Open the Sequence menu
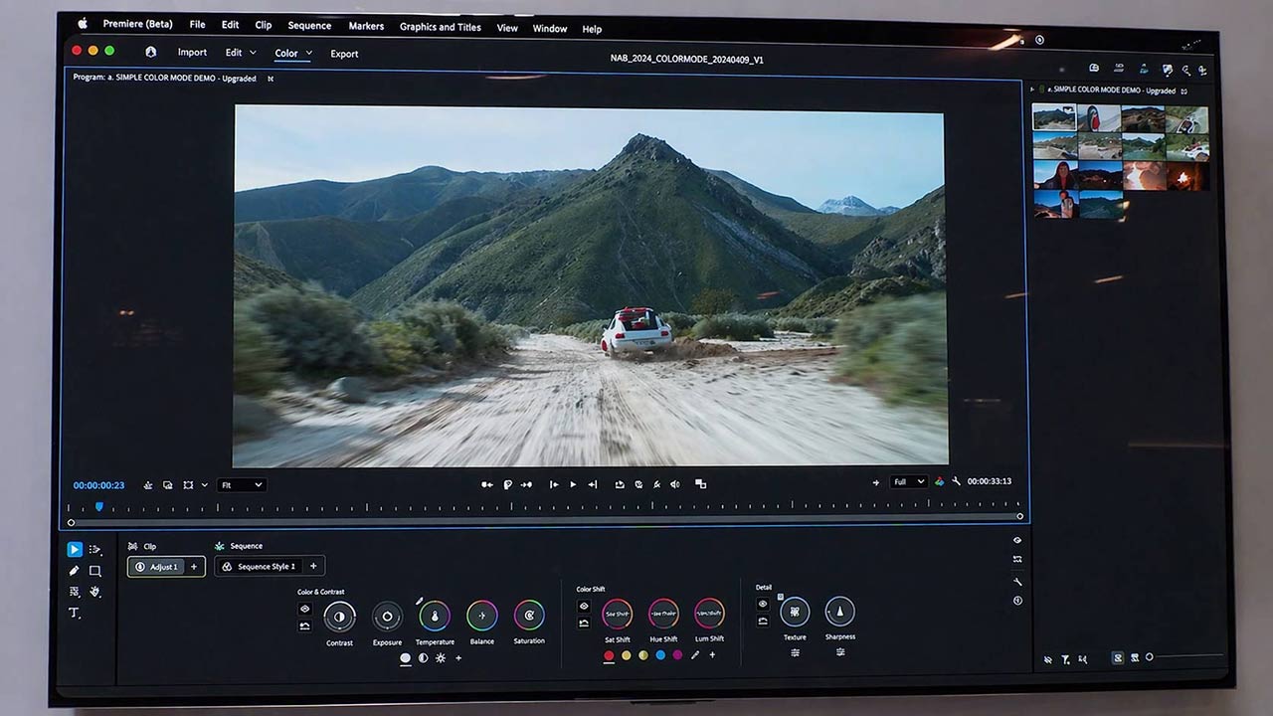The height and width of the screenshot is (716, 1273). 309,25
